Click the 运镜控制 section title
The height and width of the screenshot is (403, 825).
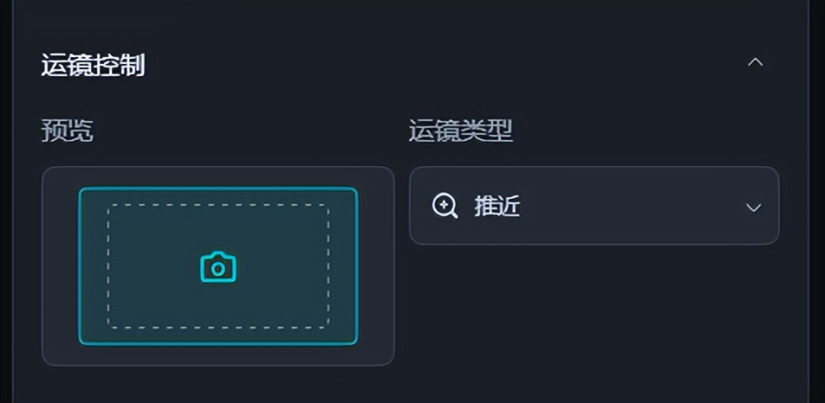click(x=93, y=66)
